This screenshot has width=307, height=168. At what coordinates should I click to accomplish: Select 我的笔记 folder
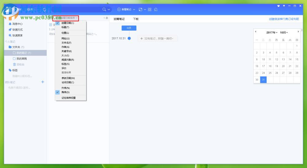tap(25, 53)
